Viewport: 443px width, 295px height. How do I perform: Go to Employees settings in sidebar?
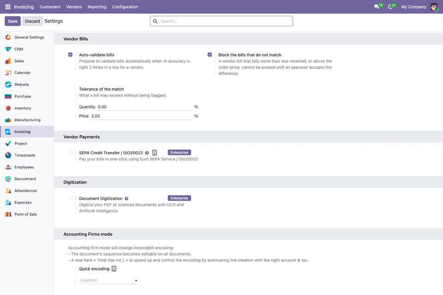(27, 167)
